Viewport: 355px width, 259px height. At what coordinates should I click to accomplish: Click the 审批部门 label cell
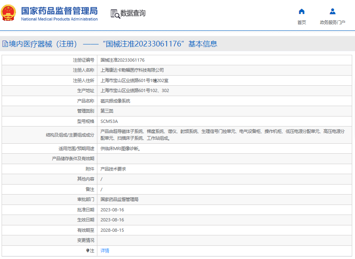[50, 199]
